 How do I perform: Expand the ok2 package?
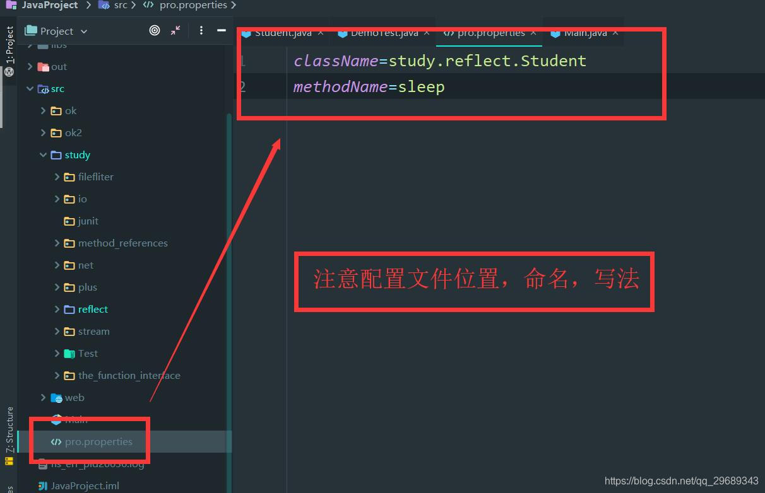coord(43,132)
